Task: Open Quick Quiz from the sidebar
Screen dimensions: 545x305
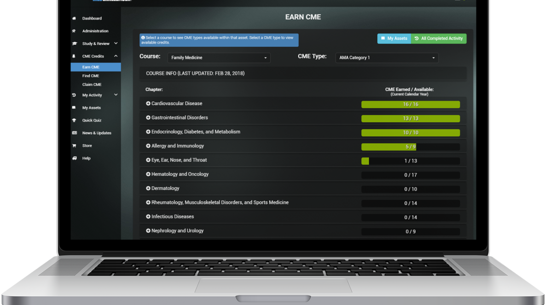Action: tap(92, 120)
